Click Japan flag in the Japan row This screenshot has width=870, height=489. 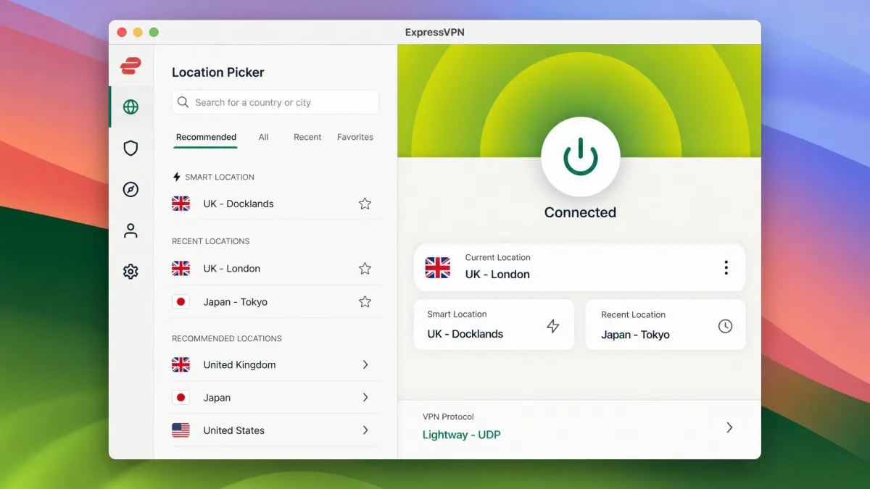pyautogui.click(x=181, y=398)
